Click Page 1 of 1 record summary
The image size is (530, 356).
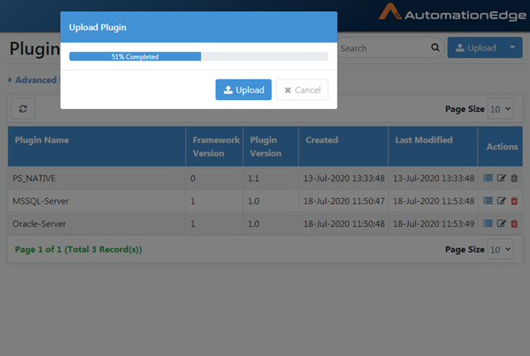point(78,249)
